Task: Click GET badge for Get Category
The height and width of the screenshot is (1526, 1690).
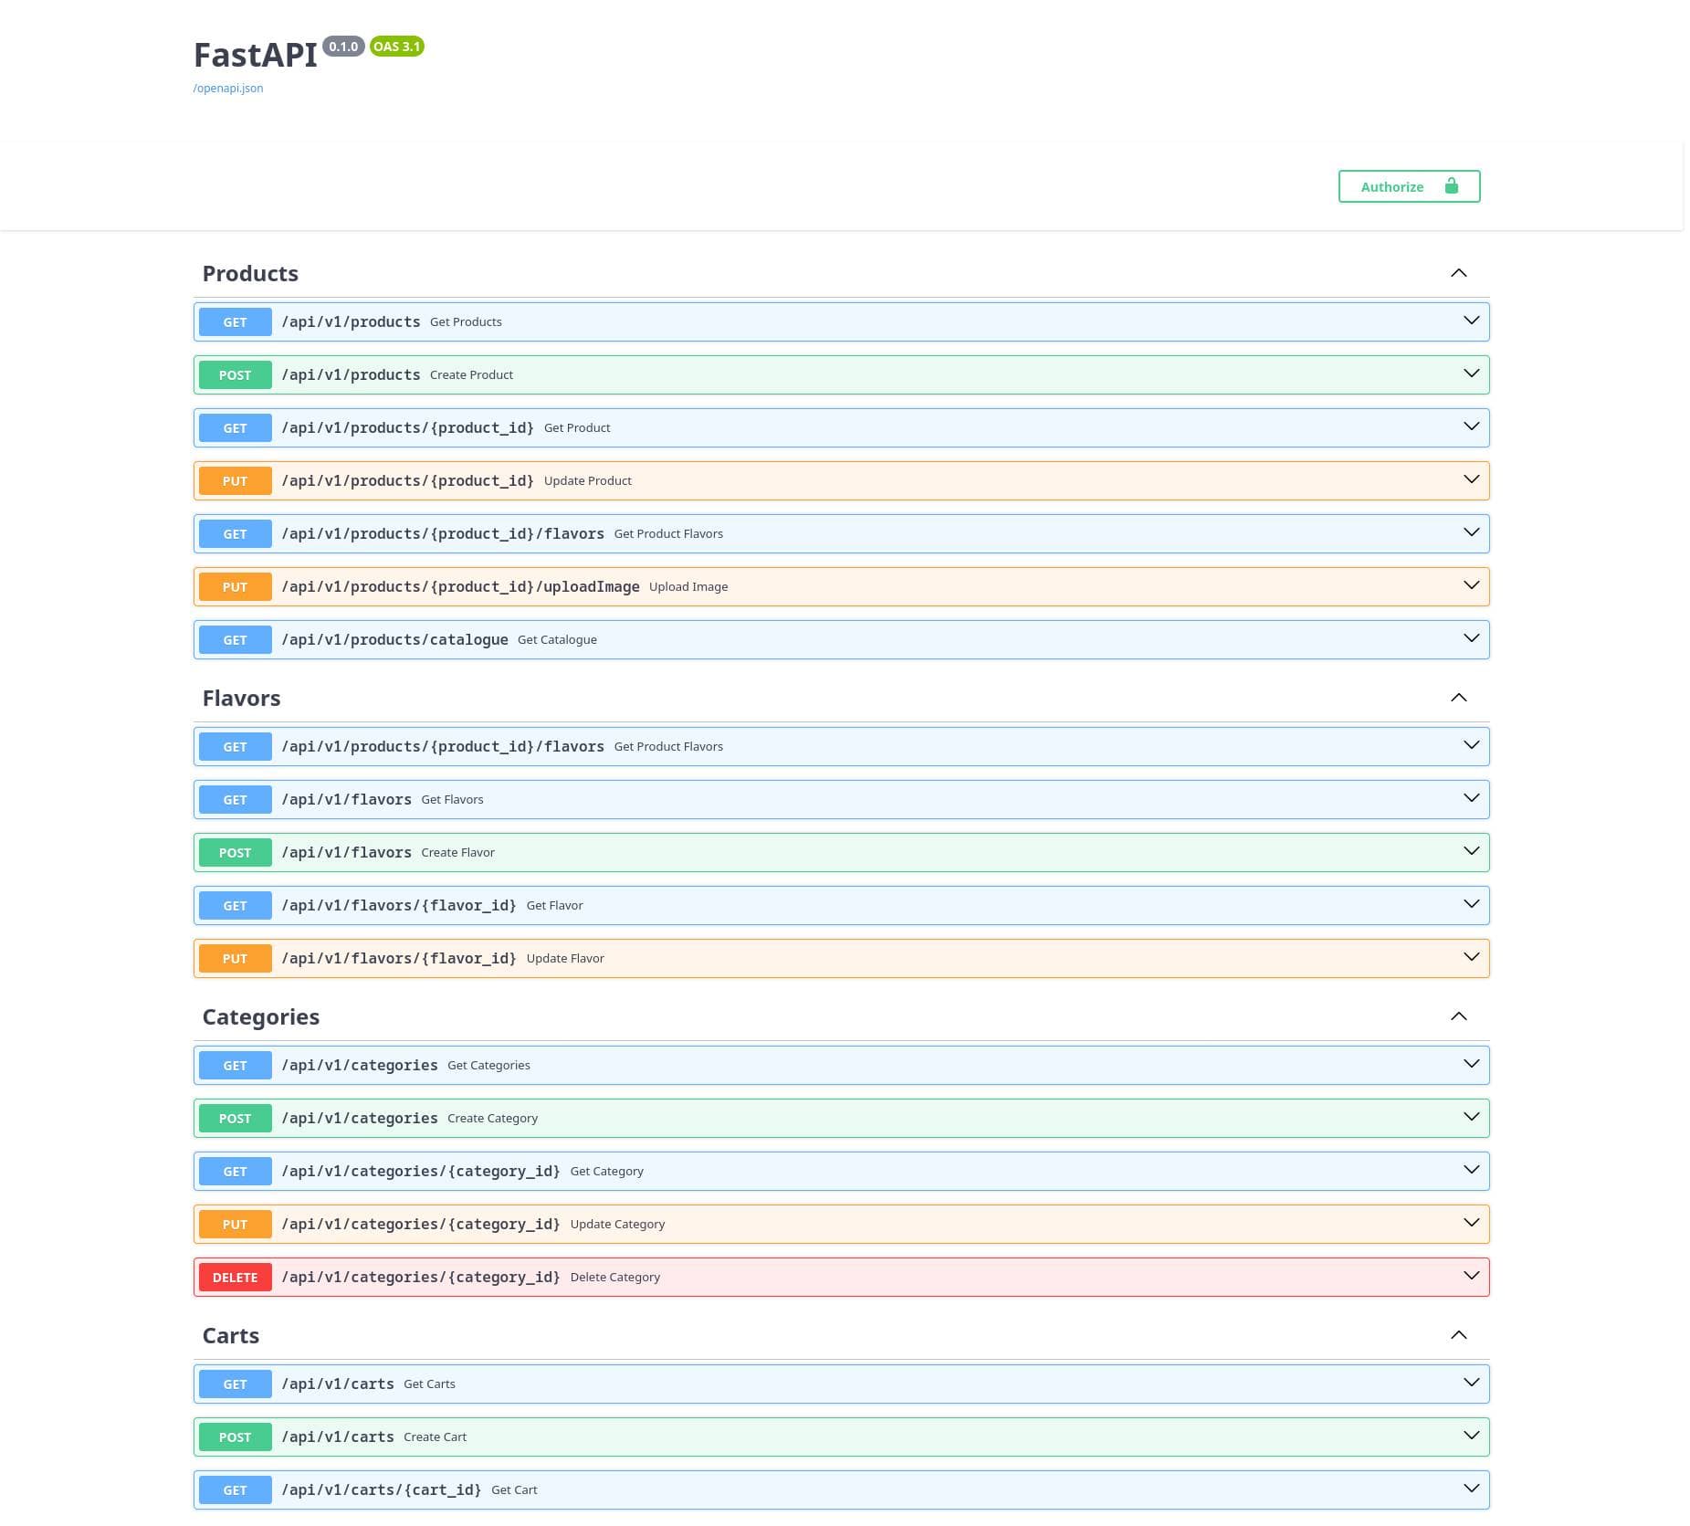Action: 236,1172
